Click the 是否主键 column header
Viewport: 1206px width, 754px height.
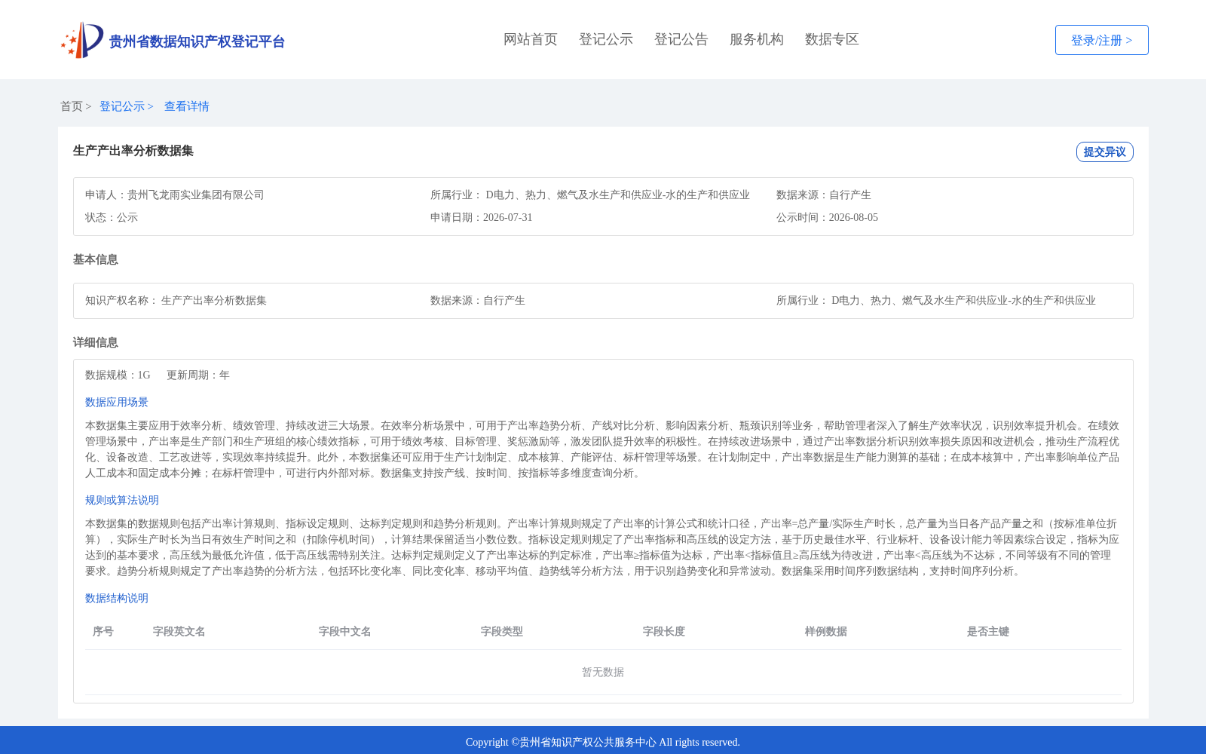(x=988, y=631)
